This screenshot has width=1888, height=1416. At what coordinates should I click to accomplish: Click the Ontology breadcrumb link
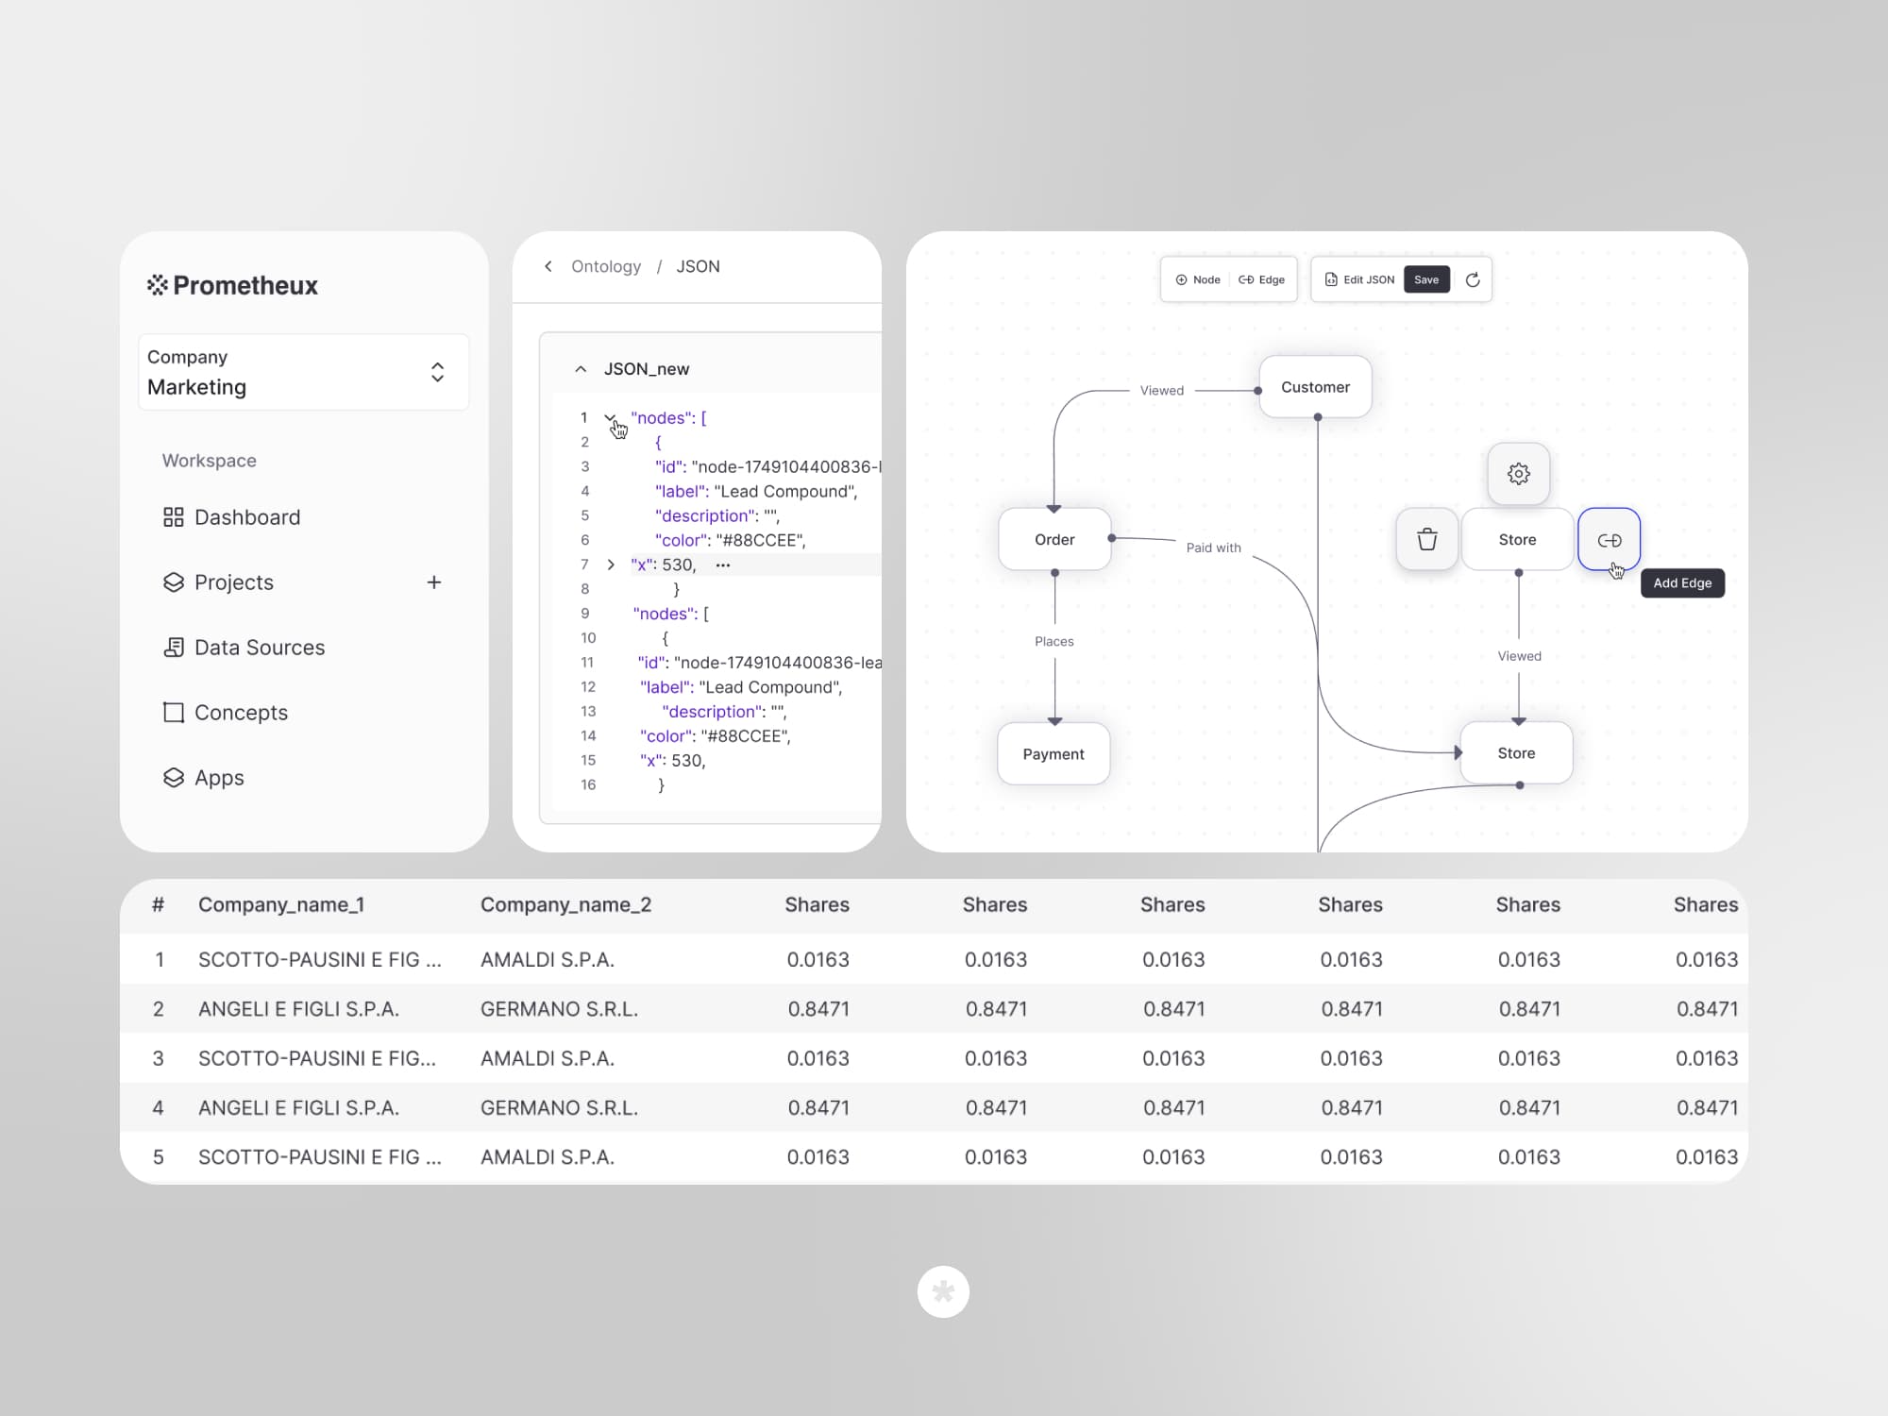click(605, 266)
